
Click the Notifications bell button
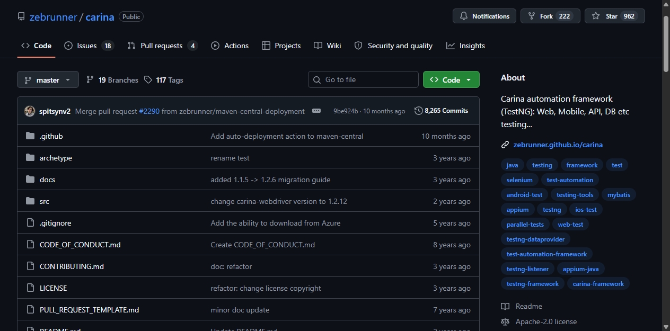tap(484, 16)
